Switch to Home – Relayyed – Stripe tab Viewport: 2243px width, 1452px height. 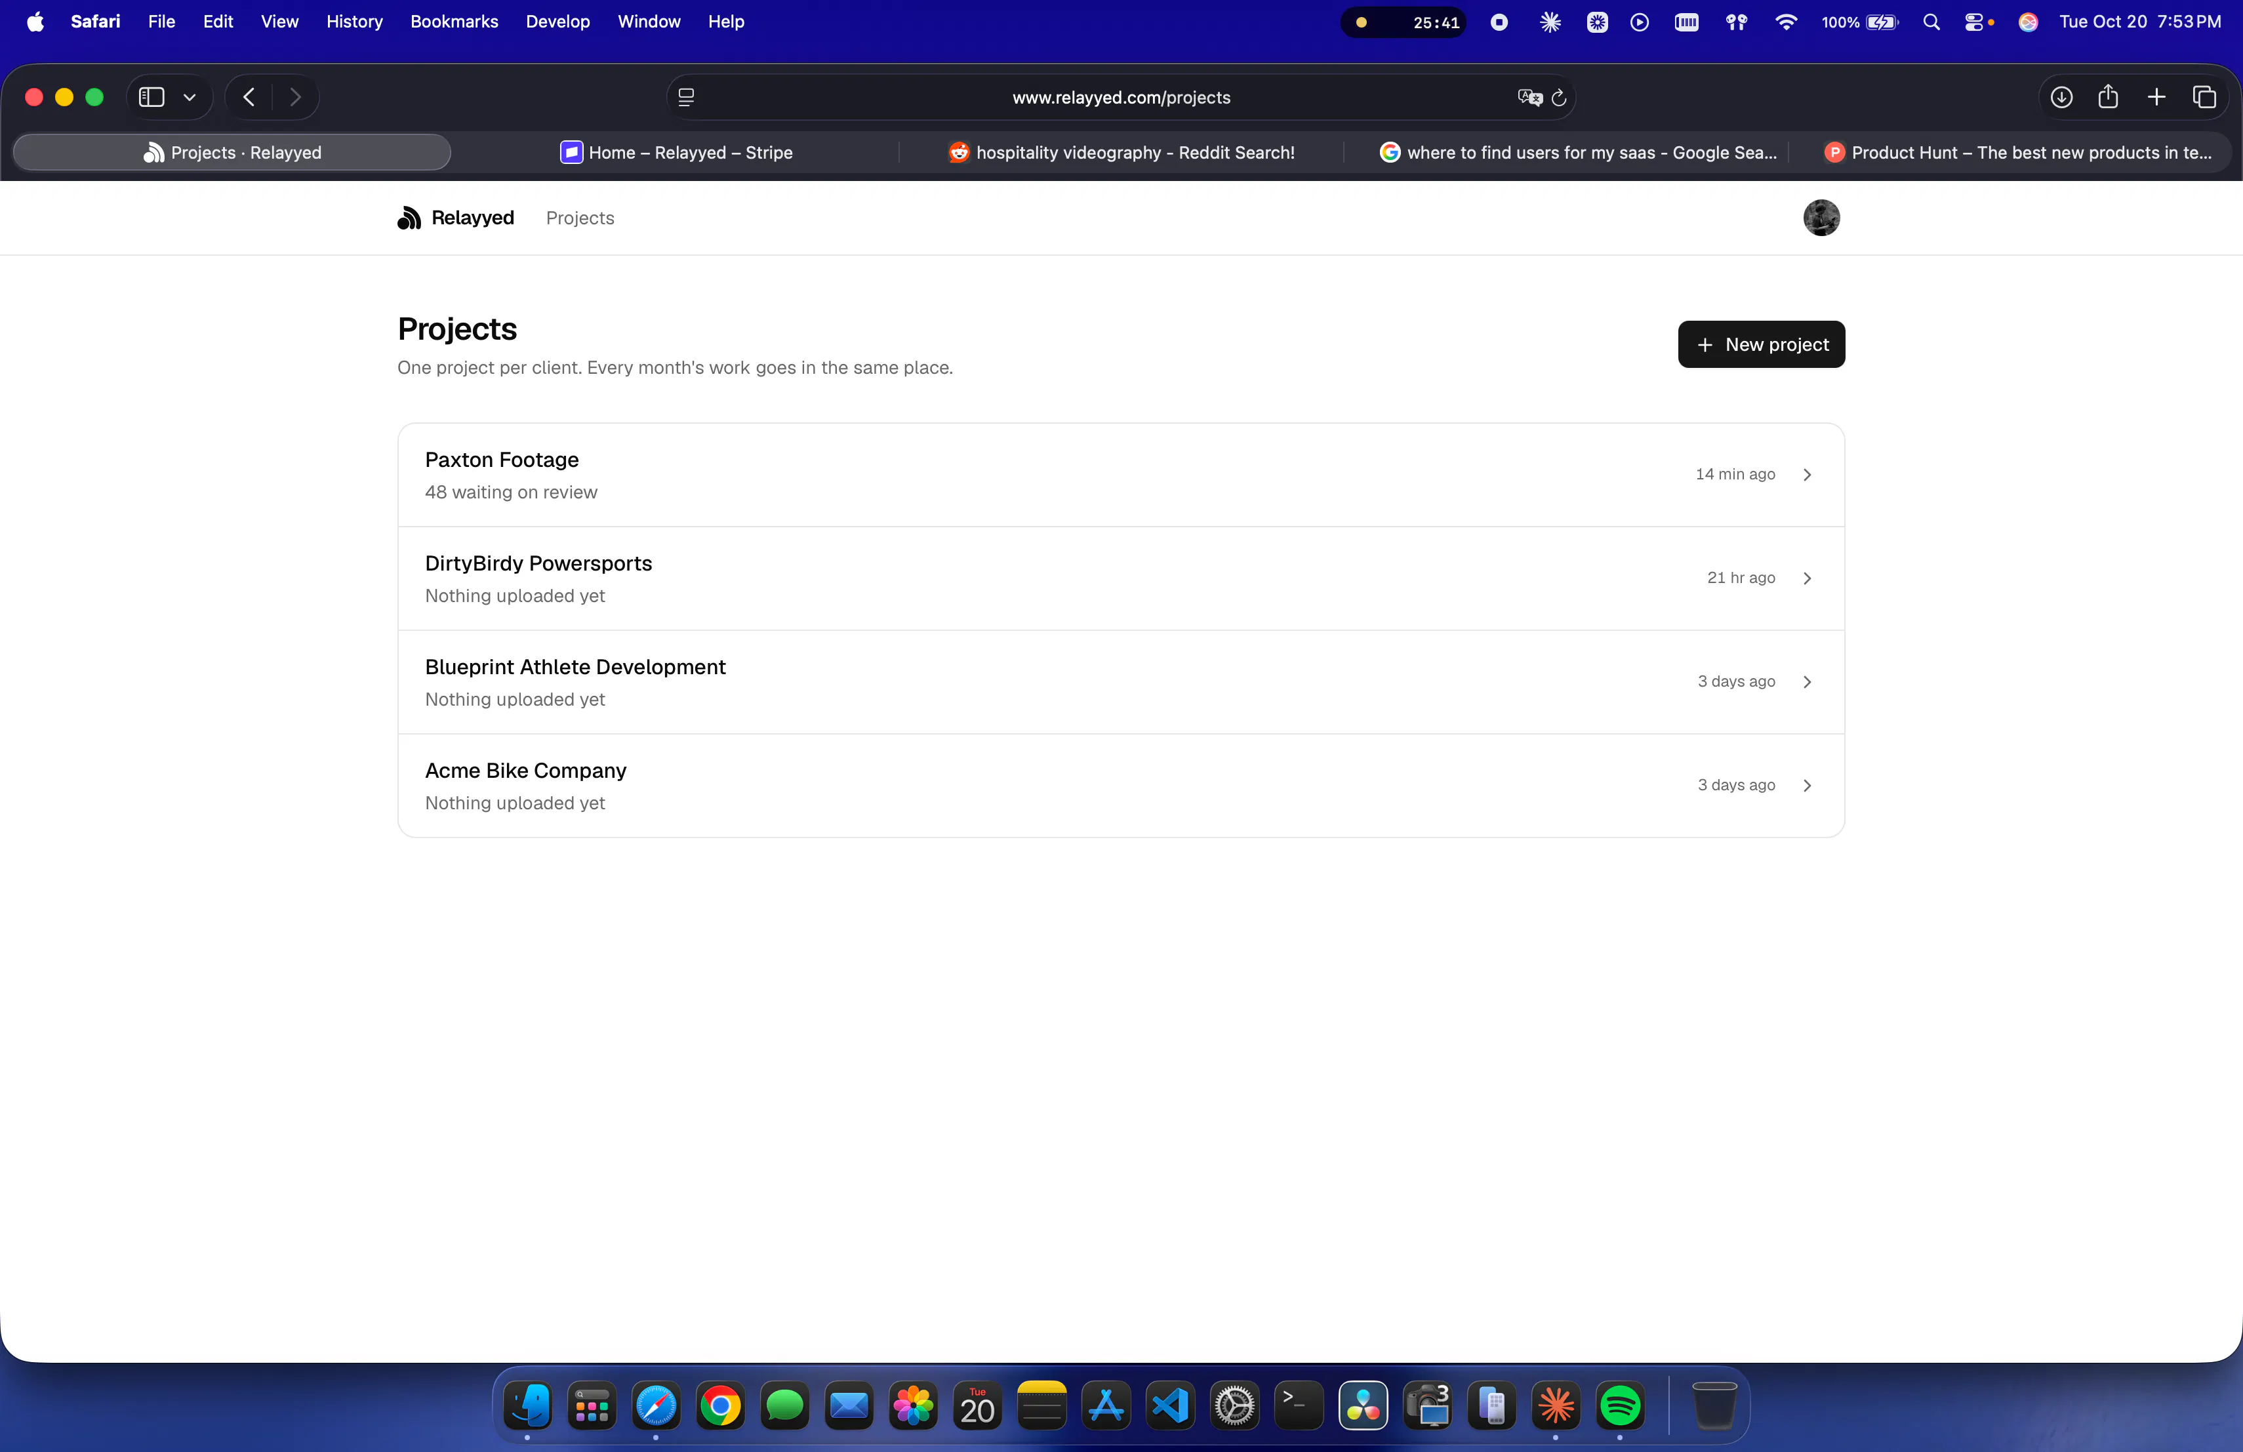676,153
